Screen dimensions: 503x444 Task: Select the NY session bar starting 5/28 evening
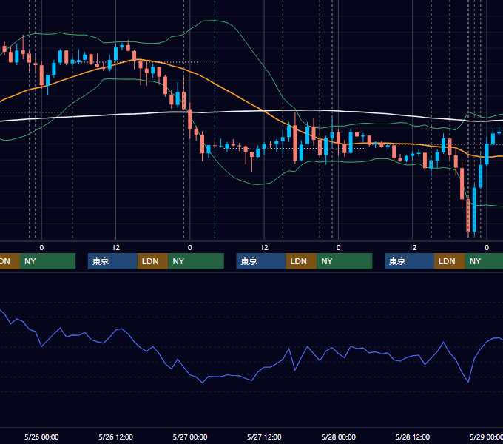point(484,261)
